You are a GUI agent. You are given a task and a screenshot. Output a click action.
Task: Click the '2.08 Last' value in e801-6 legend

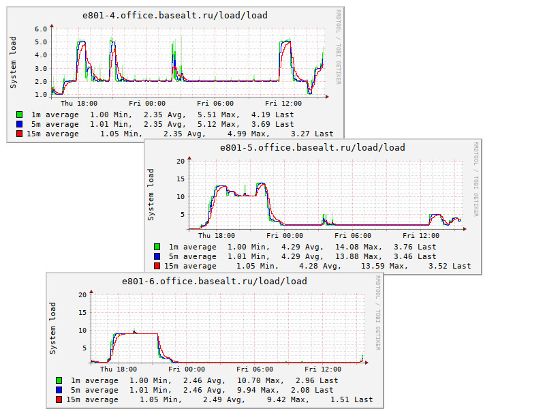(312, 390)
